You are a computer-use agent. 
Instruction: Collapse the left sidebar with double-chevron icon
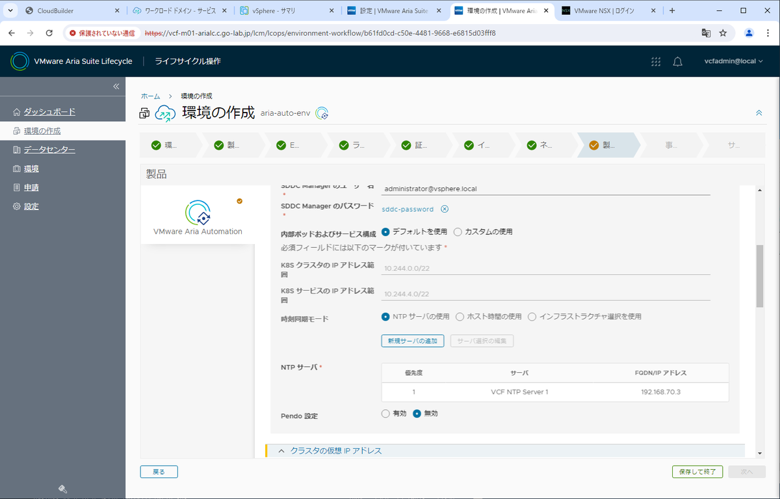pyautogui.click(x=116, y=87)
